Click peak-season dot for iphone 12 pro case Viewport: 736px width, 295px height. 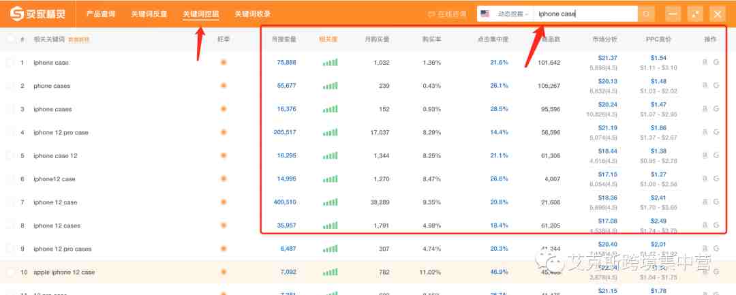pyautogui.click(x=224, y=132)
